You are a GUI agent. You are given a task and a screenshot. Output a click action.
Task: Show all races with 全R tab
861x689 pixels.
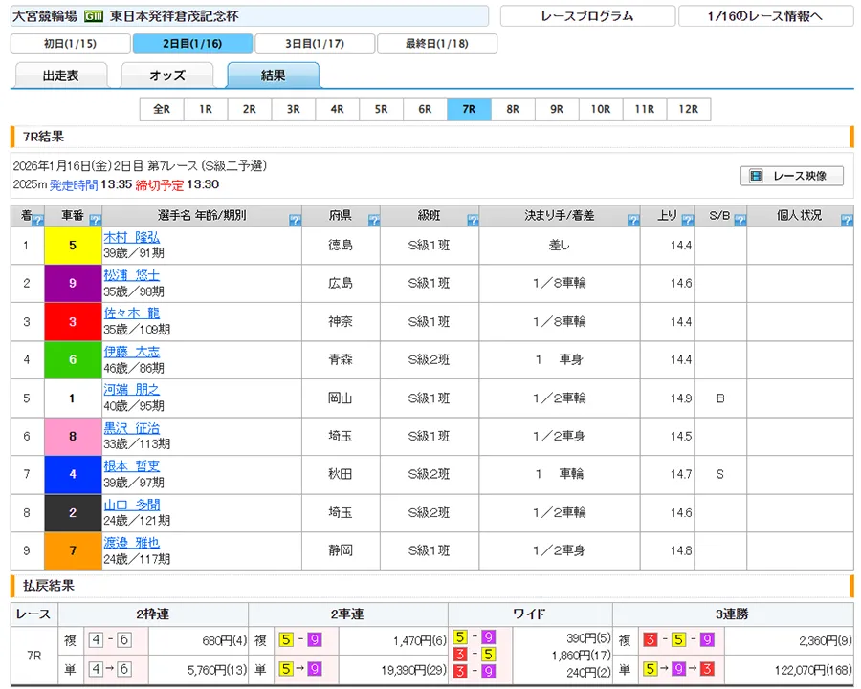(162, 109)
